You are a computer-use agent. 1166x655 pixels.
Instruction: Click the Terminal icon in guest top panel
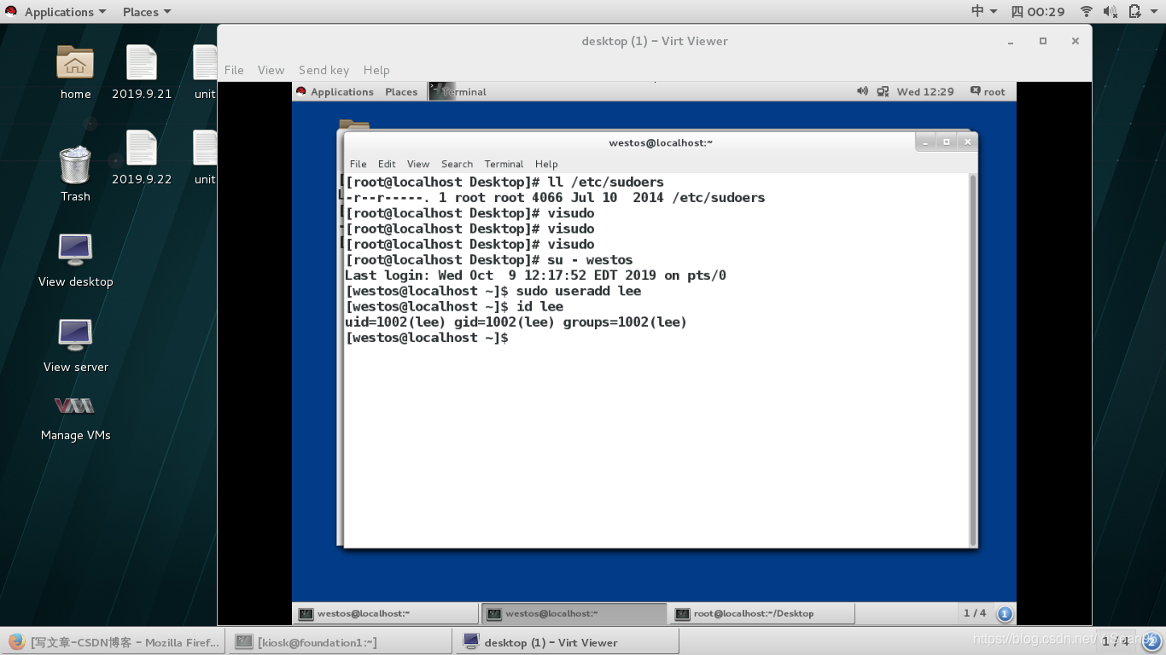coord(441,91)
